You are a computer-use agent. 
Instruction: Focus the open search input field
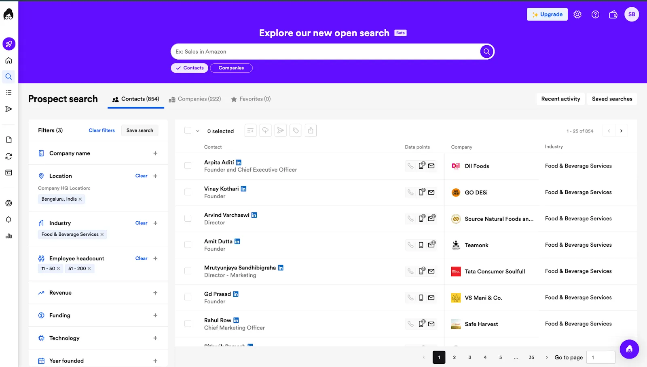[x=326, y=52]
